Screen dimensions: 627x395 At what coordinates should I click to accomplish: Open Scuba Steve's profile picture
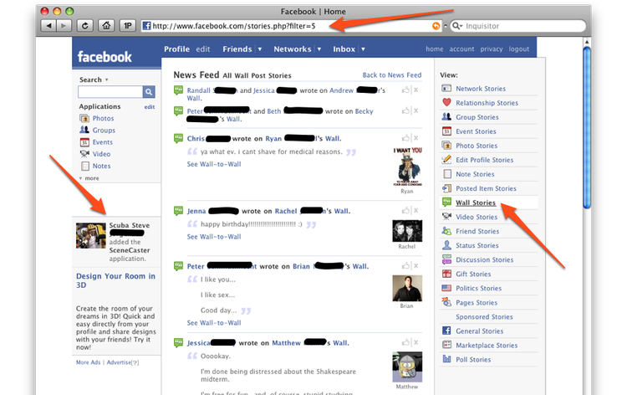pyautogui.click(x=91, y=236)
